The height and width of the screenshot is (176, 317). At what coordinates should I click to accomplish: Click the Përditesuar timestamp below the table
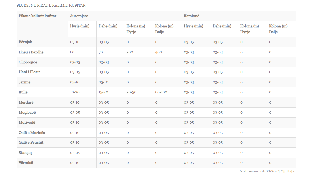(266, 171)
